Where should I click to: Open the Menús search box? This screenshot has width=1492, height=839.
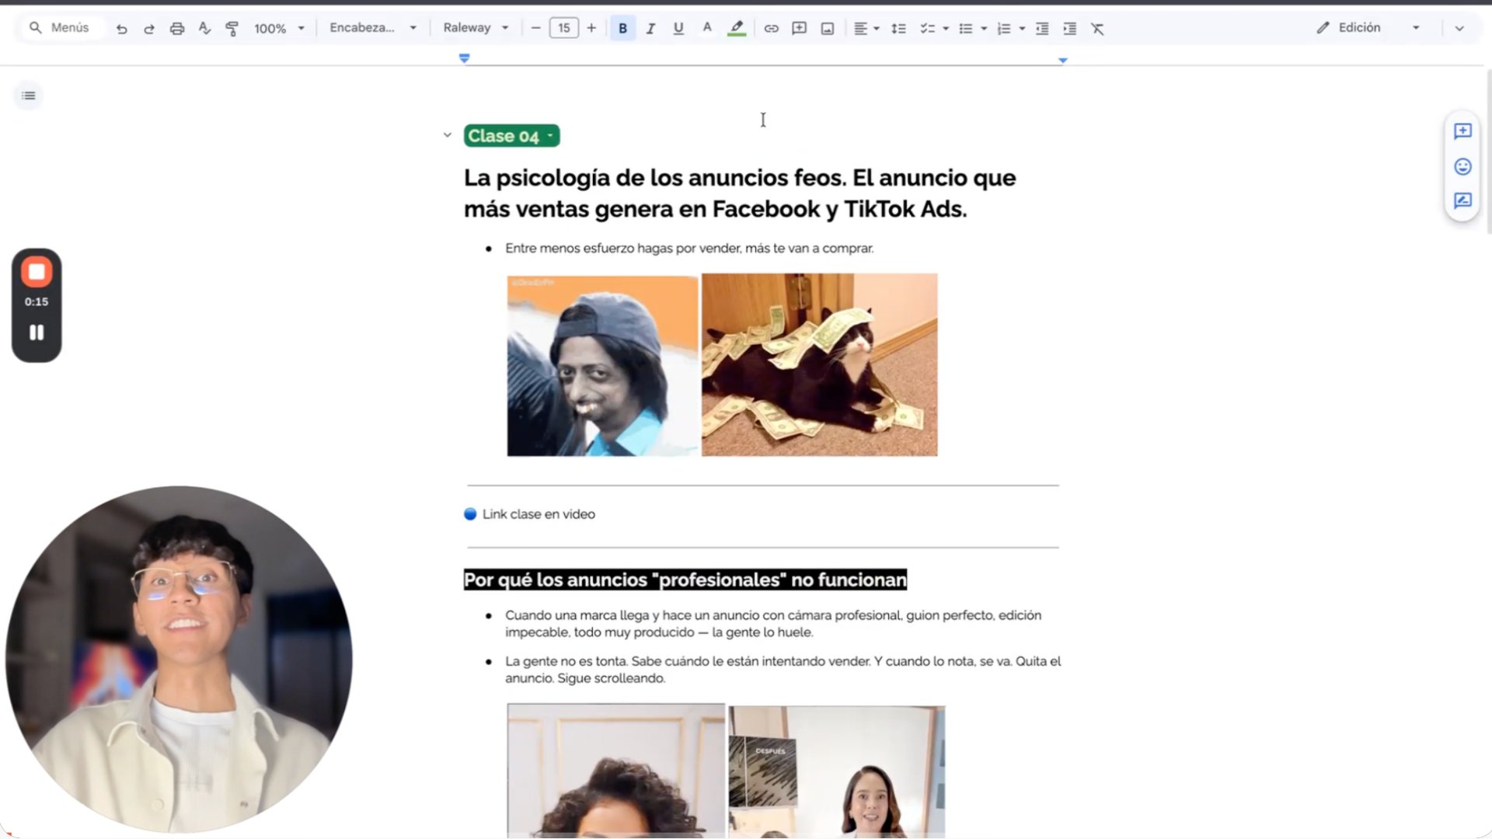[x=61, y=28]
